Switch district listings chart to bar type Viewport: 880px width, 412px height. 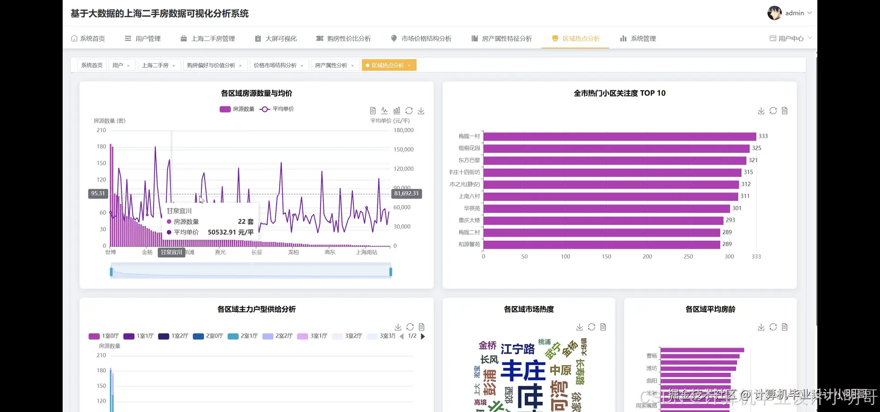[x=397, y=111]
